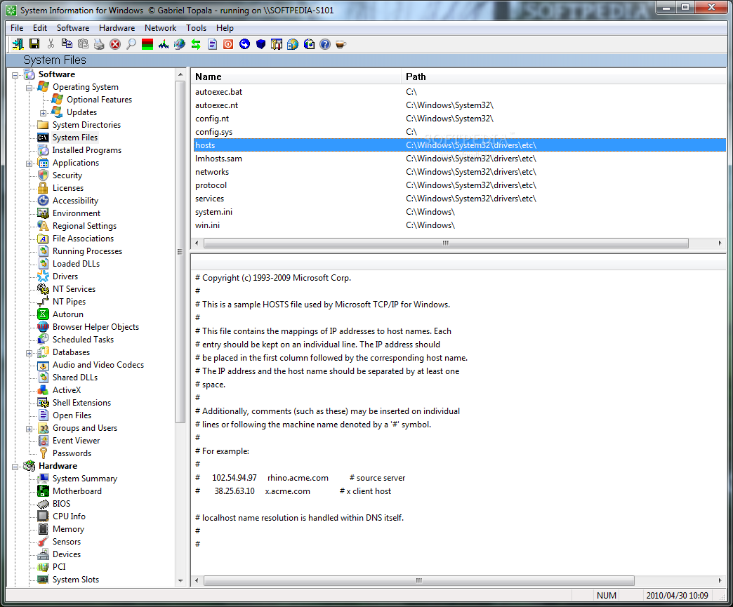733x607 pixels.
Task: Open the Network menu
Action: click(160, 28)
